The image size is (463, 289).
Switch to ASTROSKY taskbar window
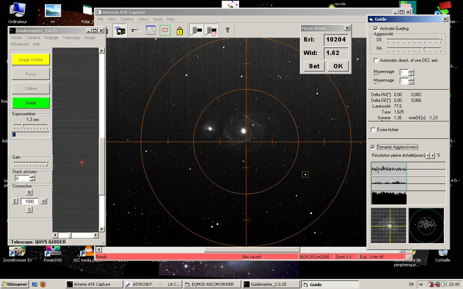click(153, 284)
